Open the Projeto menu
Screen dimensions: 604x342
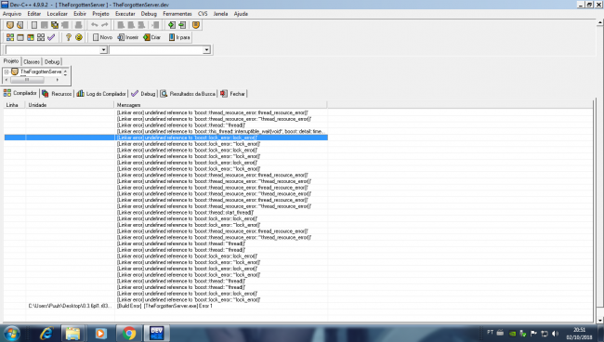pos(100,14)
